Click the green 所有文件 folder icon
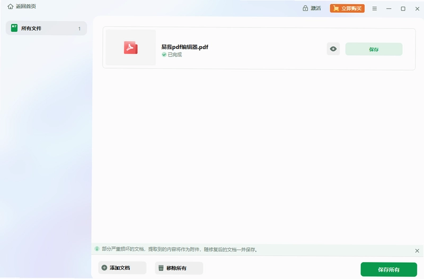Viewport: 424px width, 279px height. pos(14,28)
